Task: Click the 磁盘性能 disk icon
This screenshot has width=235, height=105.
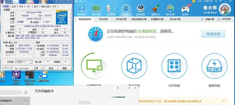Action: click(214, 66)
